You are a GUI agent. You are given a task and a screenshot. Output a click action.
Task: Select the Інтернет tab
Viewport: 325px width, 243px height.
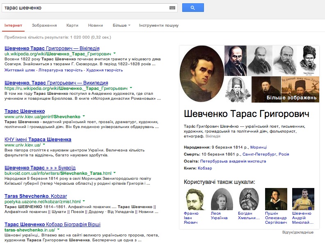tap(13, 25)
